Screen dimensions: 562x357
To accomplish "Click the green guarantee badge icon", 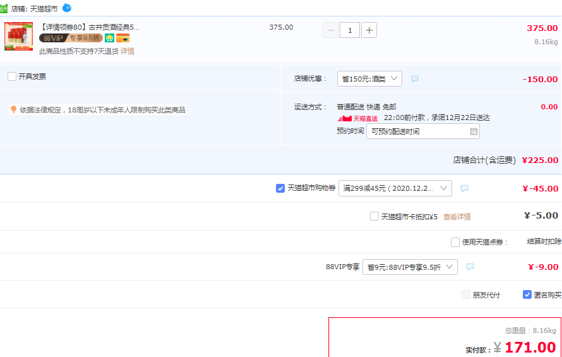I will coord(109,38).
